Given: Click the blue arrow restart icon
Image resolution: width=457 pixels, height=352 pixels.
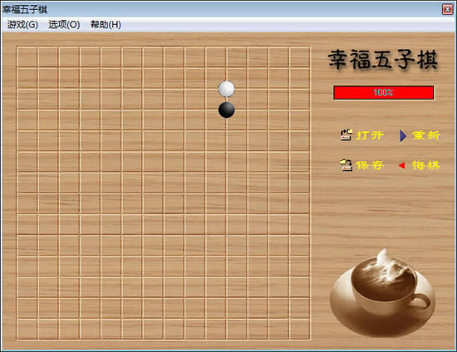Looking at the screenshot, I should click(x=403, y=135).
